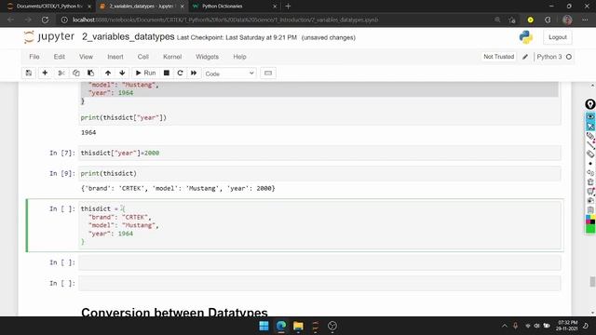Open the File menu

tap(34, 57)
